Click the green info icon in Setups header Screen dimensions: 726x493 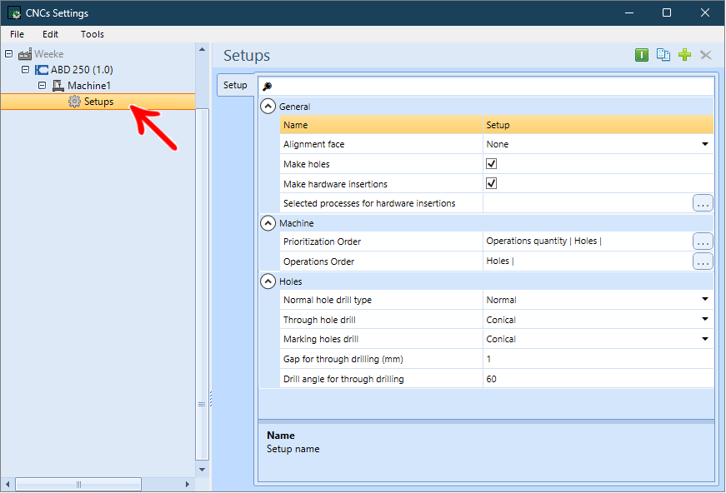pyautogui.click(x=641, y=55)
